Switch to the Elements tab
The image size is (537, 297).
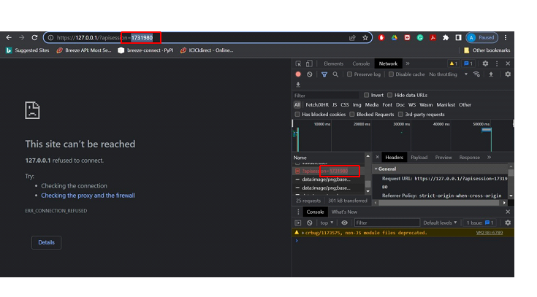point(333,63)
